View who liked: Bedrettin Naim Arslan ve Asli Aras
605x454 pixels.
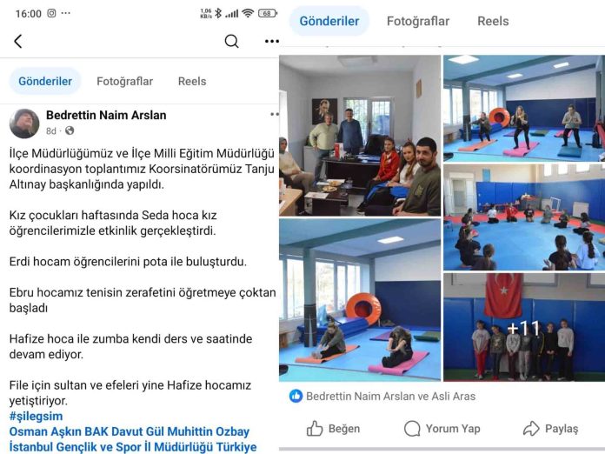pos(390,396)
